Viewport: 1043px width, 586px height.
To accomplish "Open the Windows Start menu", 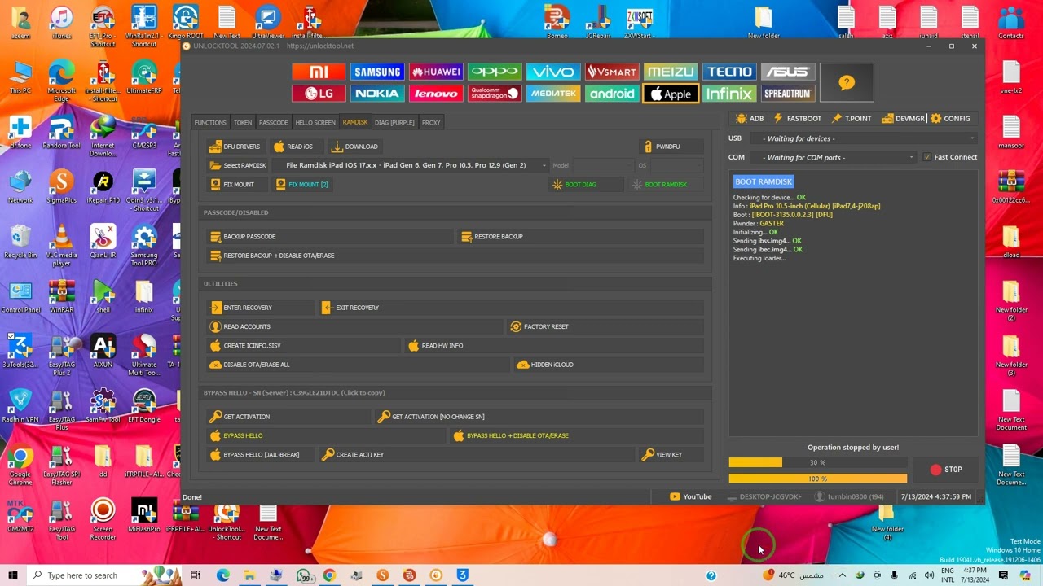I will pos(12,575).
